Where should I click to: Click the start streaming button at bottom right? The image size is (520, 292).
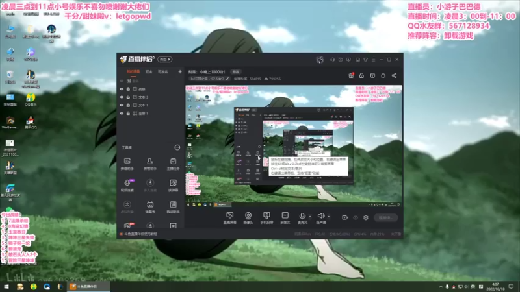coord(385,217)
